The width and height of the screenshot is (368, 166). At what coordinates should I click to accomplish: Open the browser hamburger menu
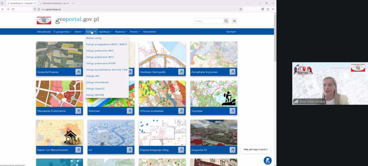pyautogui.click(x=273, y=9)
